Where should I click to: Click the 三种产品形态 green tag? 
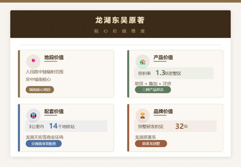pyautogui.click(x=153, y=90)
